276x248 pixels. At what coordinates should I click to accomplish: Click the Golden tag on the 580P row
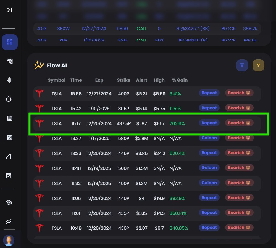[x=209, y=138]
